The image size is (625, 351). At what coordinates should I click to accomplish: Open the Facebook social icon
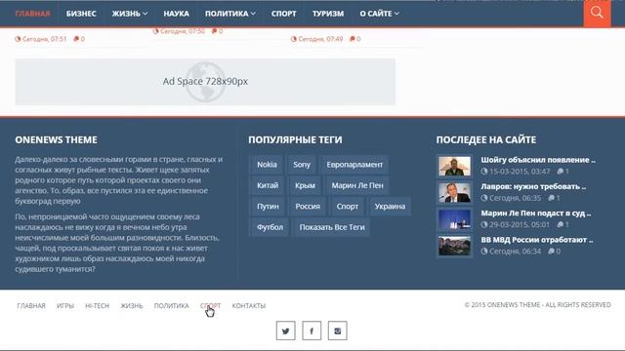tap(312, 331)
